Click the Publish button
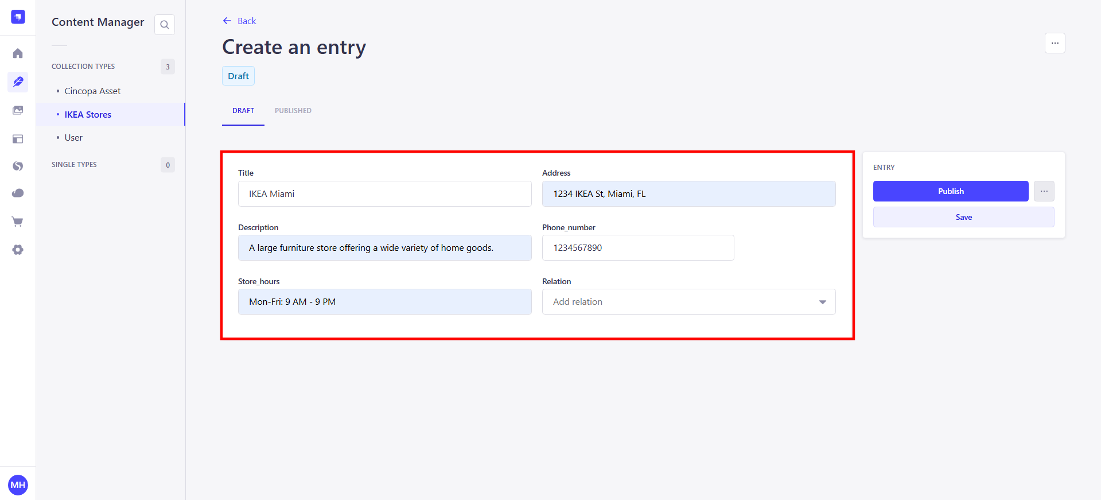This screenshot has height=500, width=1101. coord(951,191)
